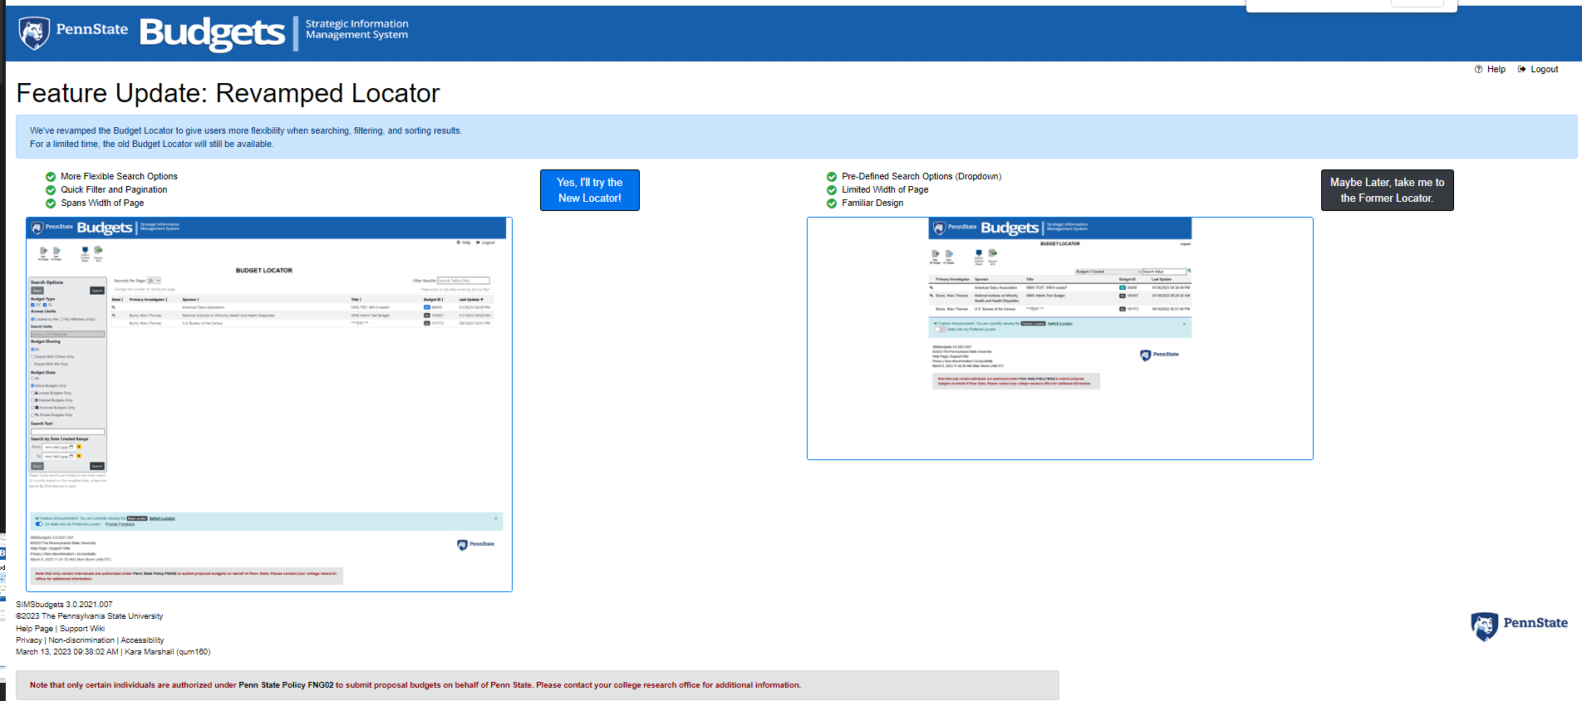Click green check beside 'More Flexible Search Options'
Viewport: 1582px width, 701px height.
51,176
